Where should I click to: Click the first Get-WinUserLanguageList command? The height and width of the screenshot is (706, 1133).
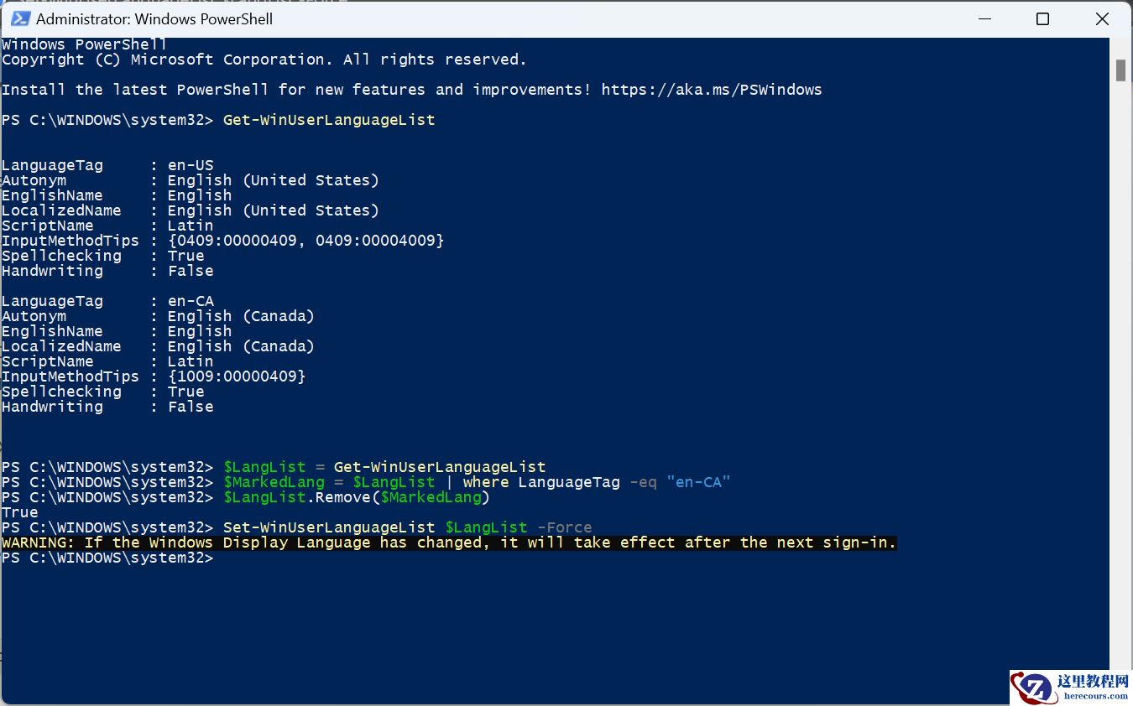click(329, 120)
